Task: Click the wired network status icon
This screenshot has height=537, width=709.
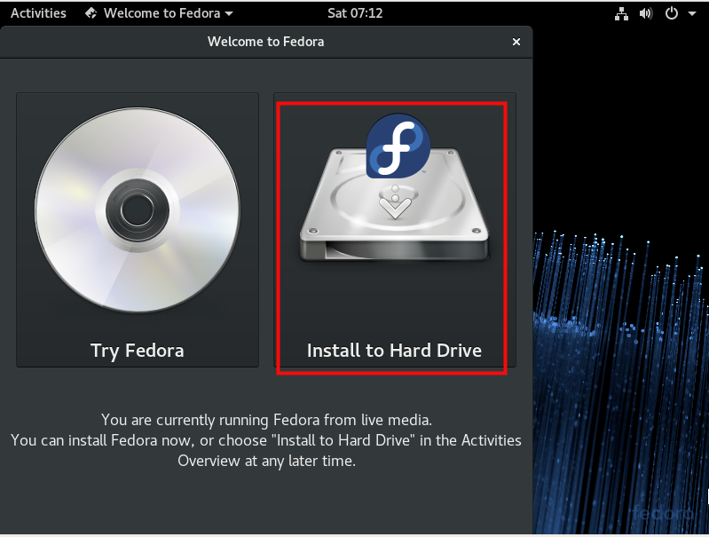Action: pos(621,13)
